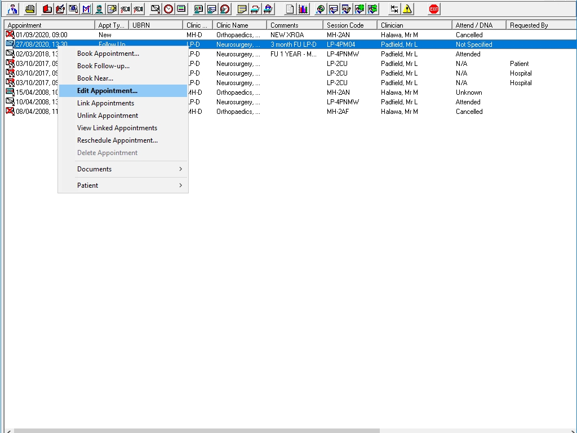Expand the Patient submenu
577x433 pixels.
click(123, 185)
